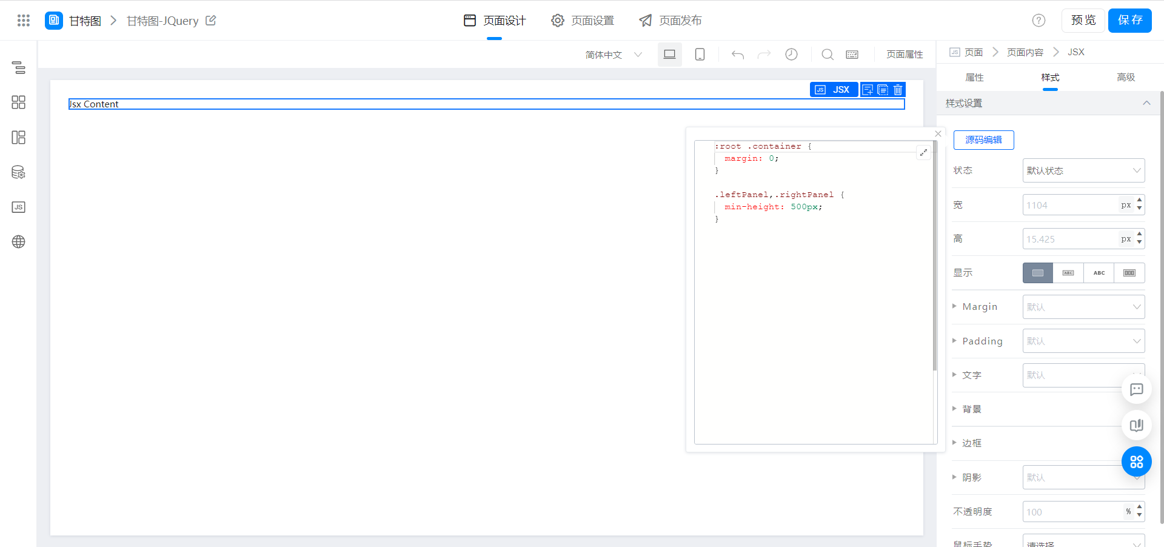Click the 高 height input field
The image size is (1164, 547).
(1070, 239)
